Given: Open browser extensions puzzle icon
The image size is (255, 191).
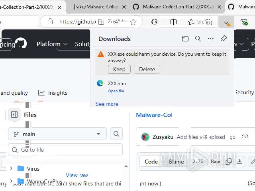Looking at the screenshot, I should 154,22.
